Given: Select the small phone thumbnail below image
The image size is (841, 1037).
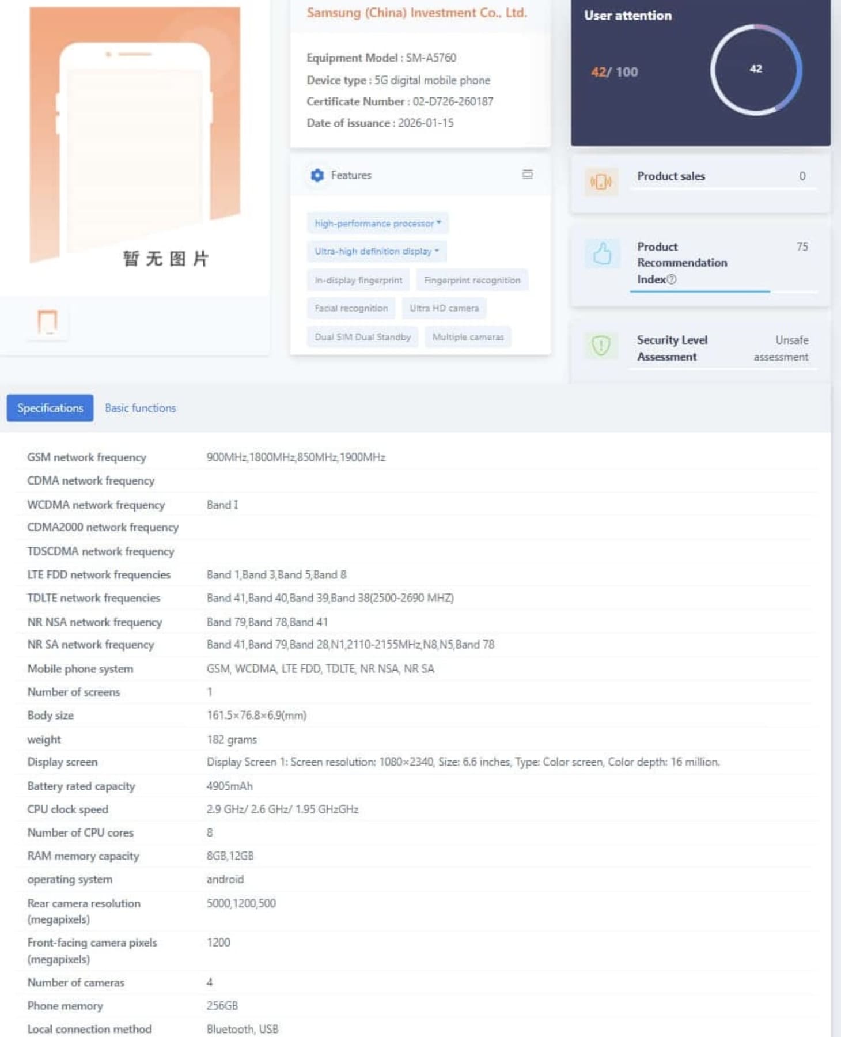Looking at the screenshot, I should click(47, 321).
